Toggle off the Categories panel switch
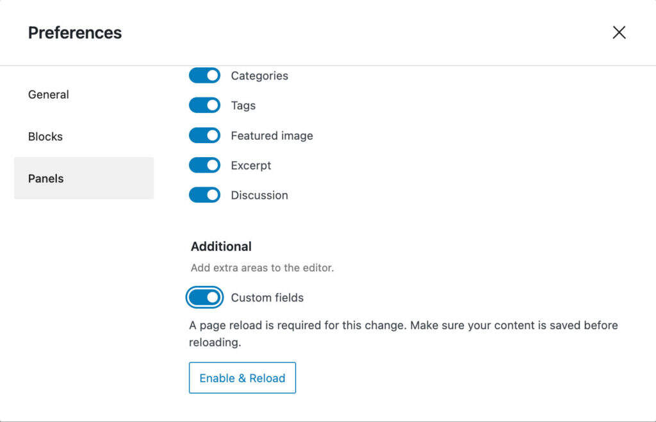The width and height of the screenshot is (656, 422). pyautogui.click(x=204, y=76)
